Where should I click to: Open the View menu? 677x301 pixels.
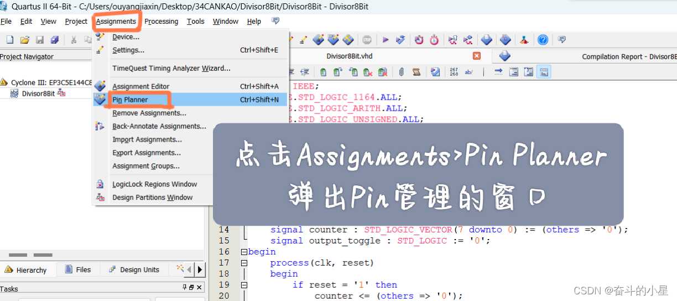click(49, 22)
